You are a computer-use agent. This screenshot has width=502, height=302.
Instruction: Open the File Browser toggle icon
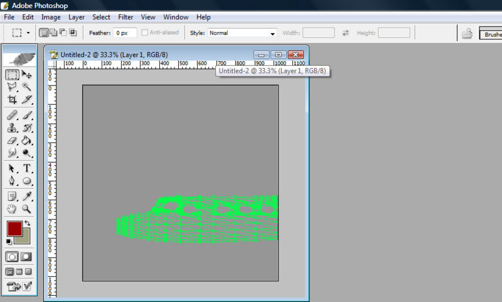click(x=467, y=33)
